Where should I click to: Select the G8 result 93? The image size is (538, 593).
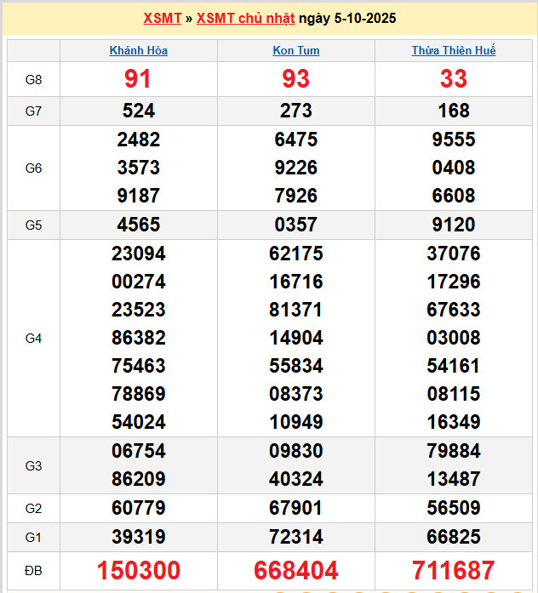(296, 79)
